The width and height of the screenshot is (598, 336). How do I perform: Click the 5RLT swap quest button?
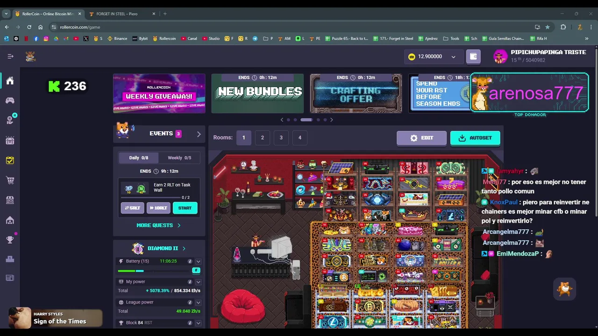132,208
